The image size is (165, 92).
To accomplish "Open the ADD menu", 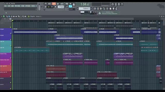I will 13,6.
